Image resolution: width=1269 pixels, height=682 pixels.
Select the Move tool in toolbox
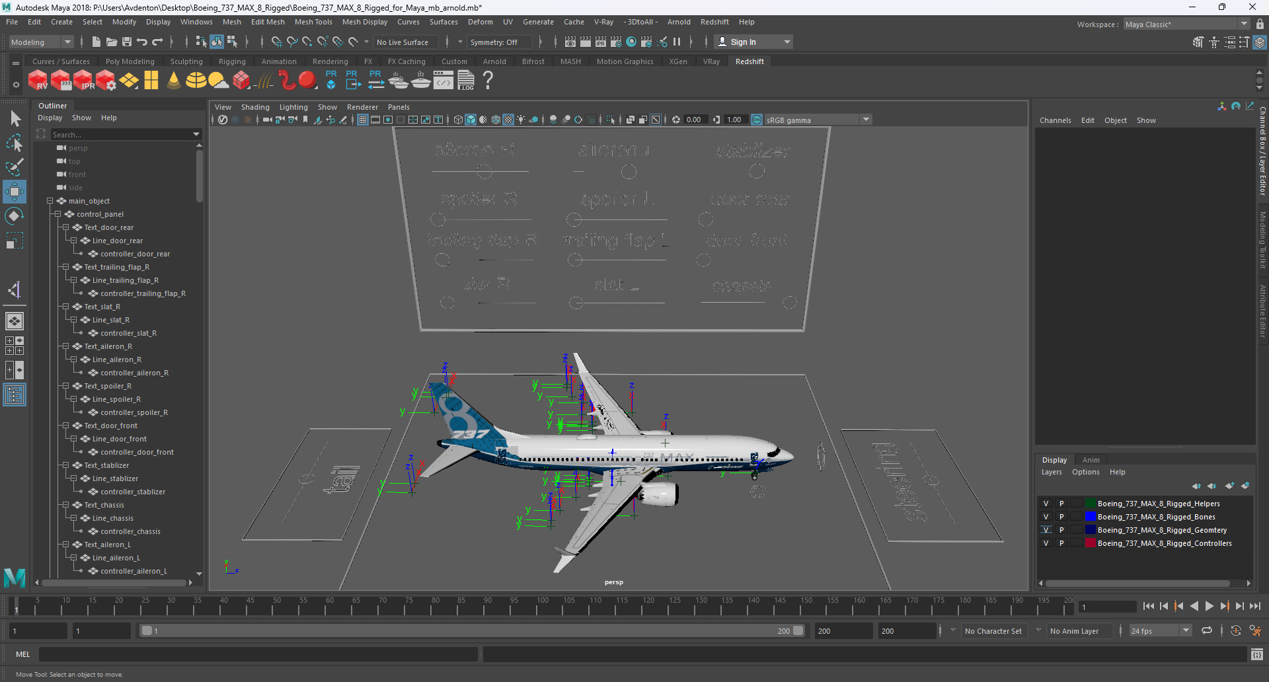pos(15,192)
